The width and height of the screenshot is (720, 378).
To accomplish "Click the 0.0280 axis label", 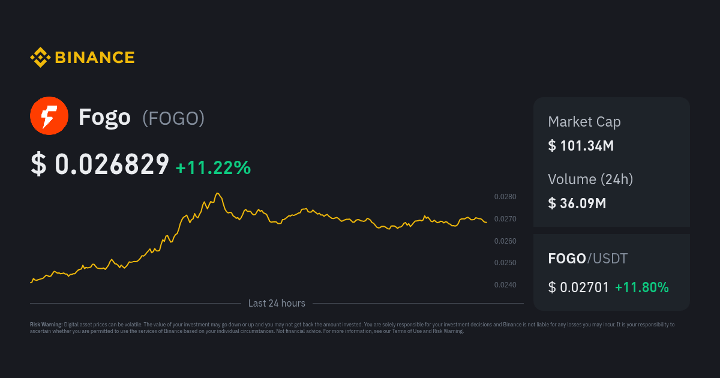I will 505,197.
